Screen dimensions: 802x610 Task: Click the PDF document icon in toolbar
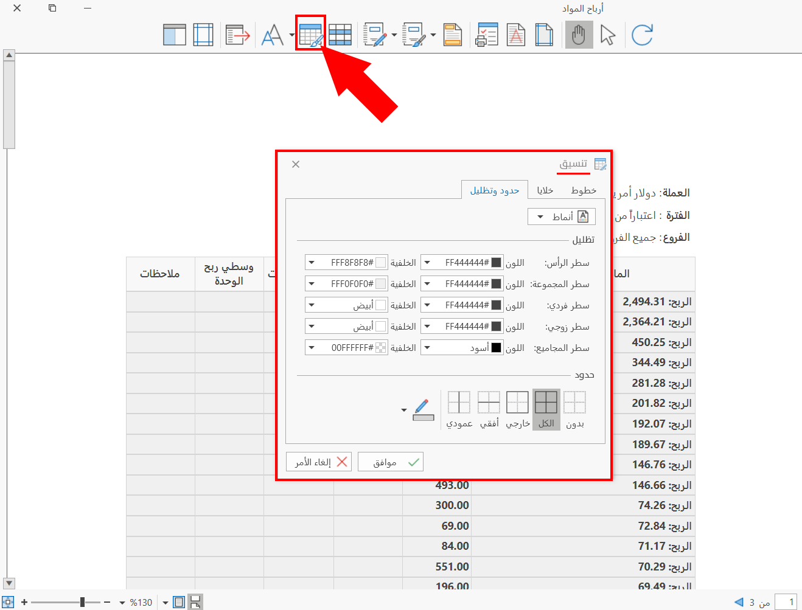point(516,35)
